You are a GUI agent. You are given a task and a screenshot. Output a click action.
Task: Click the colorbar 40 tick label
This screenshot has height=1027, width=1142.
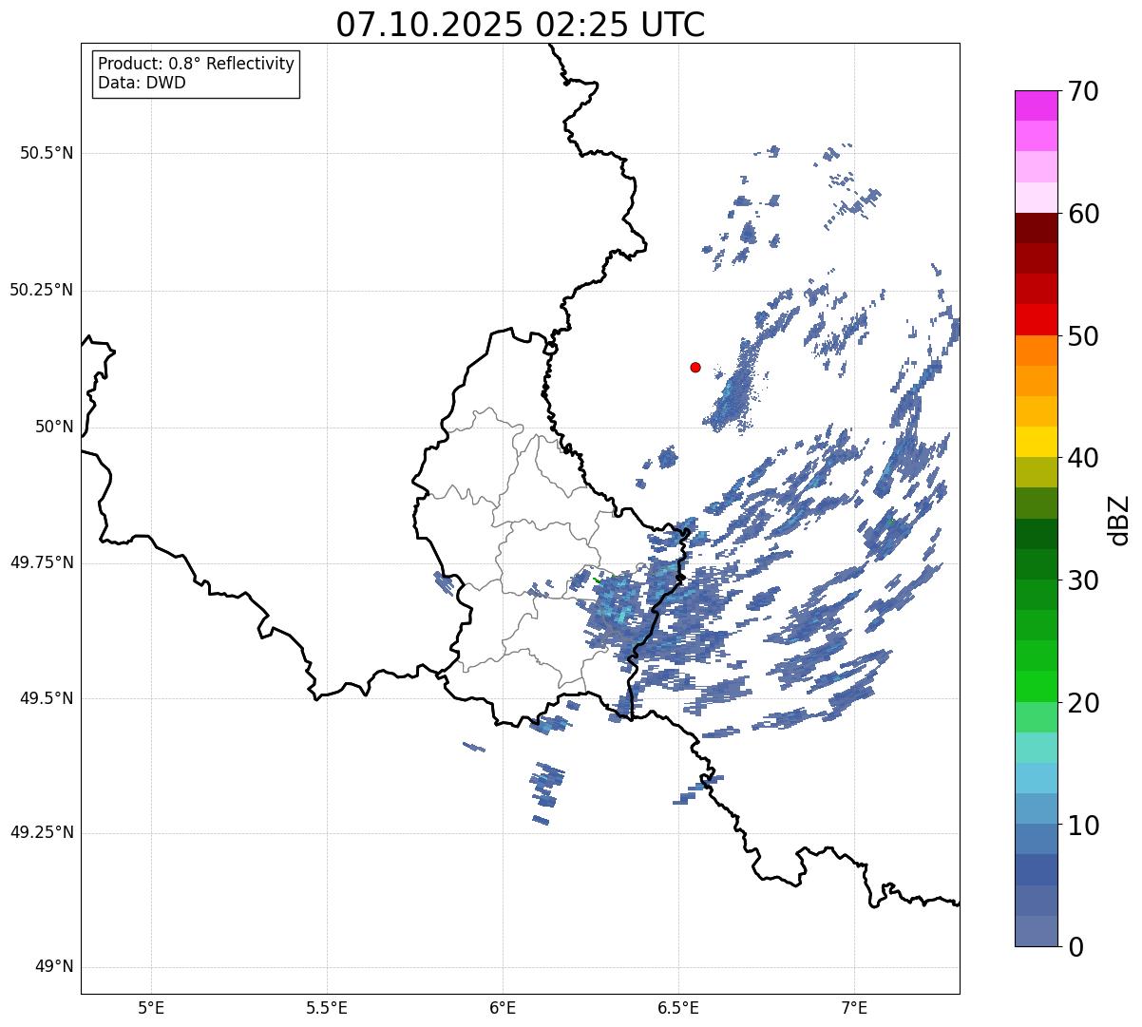point(1082,458)
